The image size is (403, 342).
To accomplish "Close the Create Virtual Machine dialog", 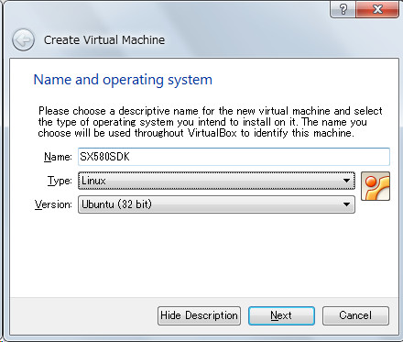I will click(x=377, y=9).
